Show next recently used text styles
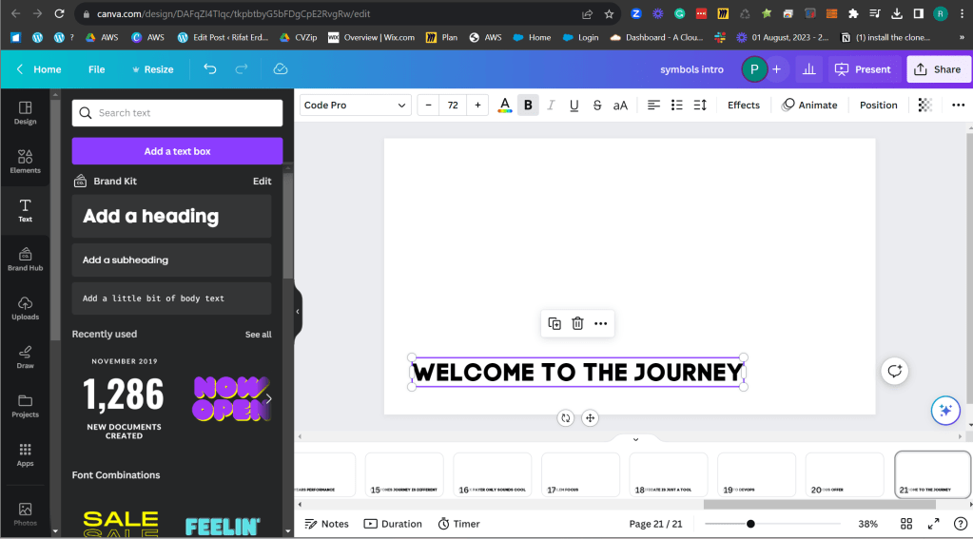Viewport: 973px width, 539px height. tap(268, 399)
